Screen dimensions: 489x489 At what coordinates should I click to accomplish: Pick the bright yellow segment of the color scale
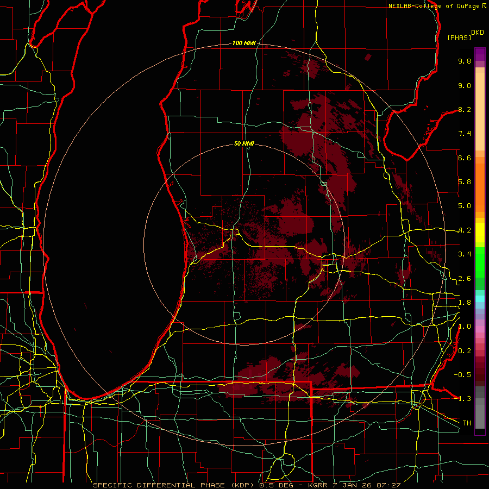click(x=480, y=233)
